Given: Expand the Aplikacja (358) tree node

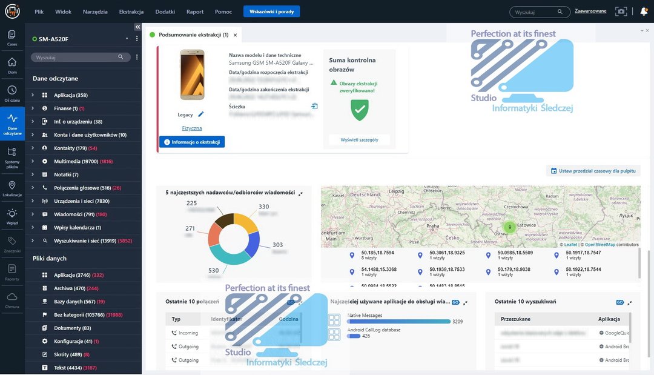Looking at the screenshot, I should pos(33,95).
